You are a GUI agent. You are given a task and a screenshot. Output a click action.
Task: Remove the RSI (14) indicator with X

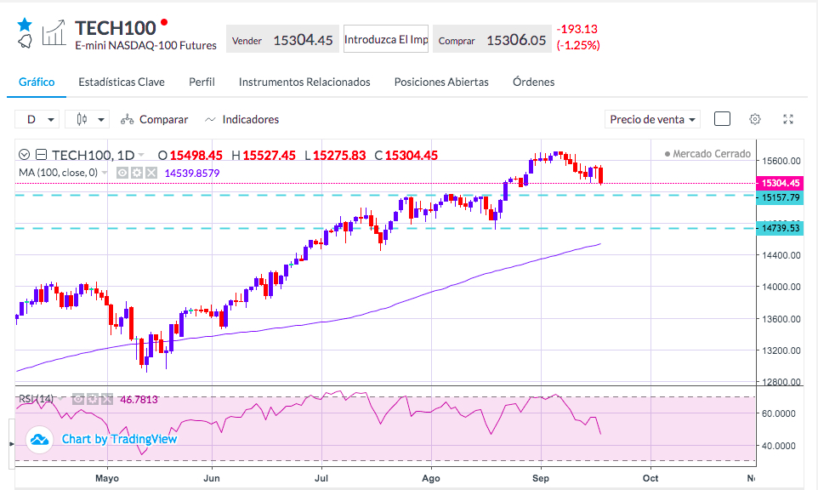pos(107,399)
